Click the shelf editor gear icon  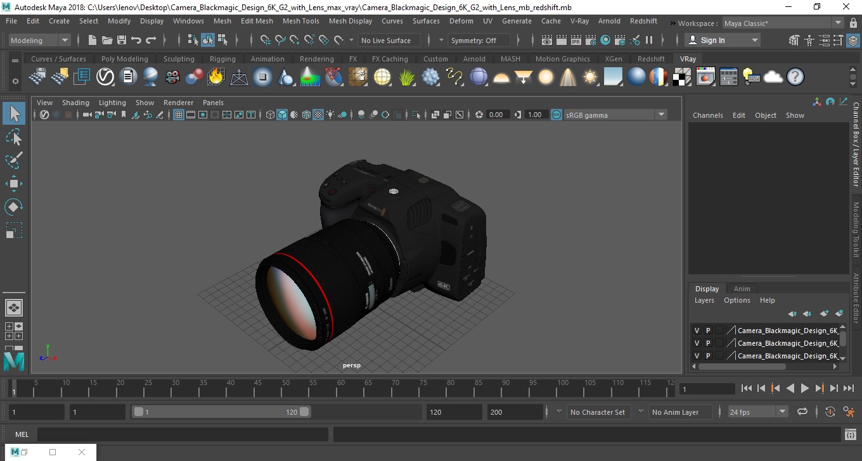pos(15,81)
